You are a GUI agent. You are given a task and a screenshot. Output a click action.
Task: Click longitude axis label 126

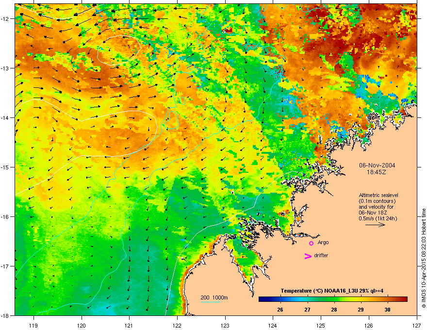pos(369,325)
